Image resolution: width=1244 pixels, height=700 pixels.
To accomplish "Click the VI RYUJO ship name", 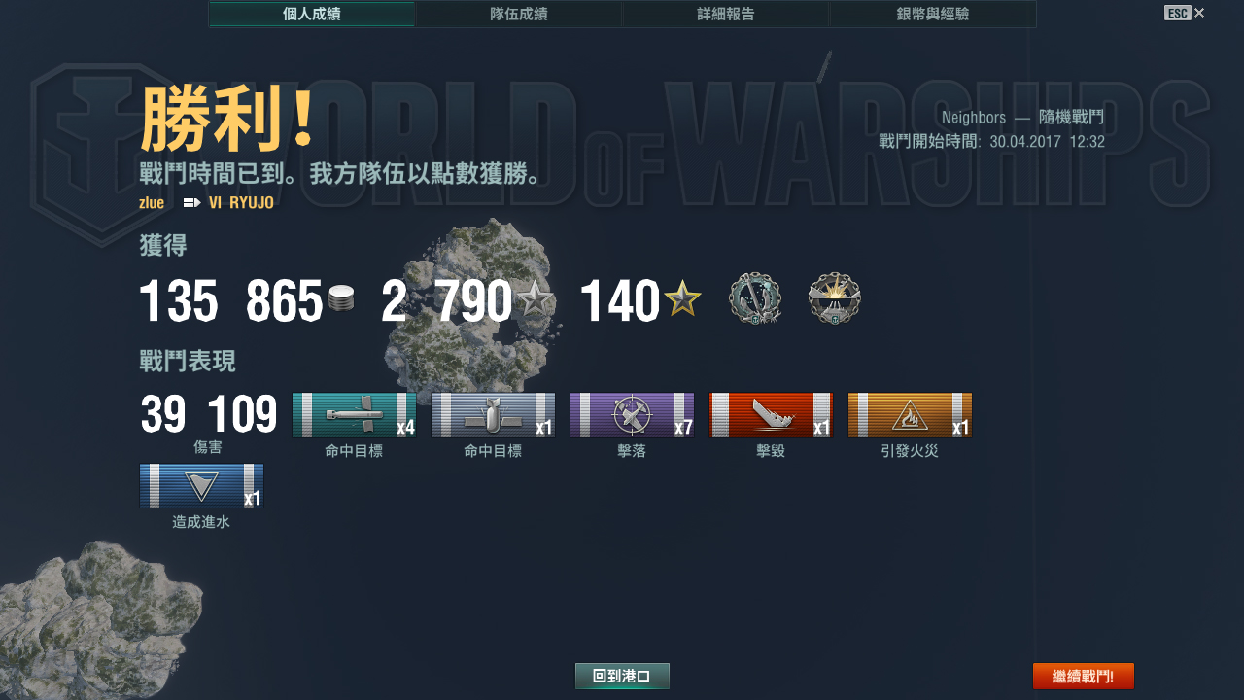I will click(241, 203).
